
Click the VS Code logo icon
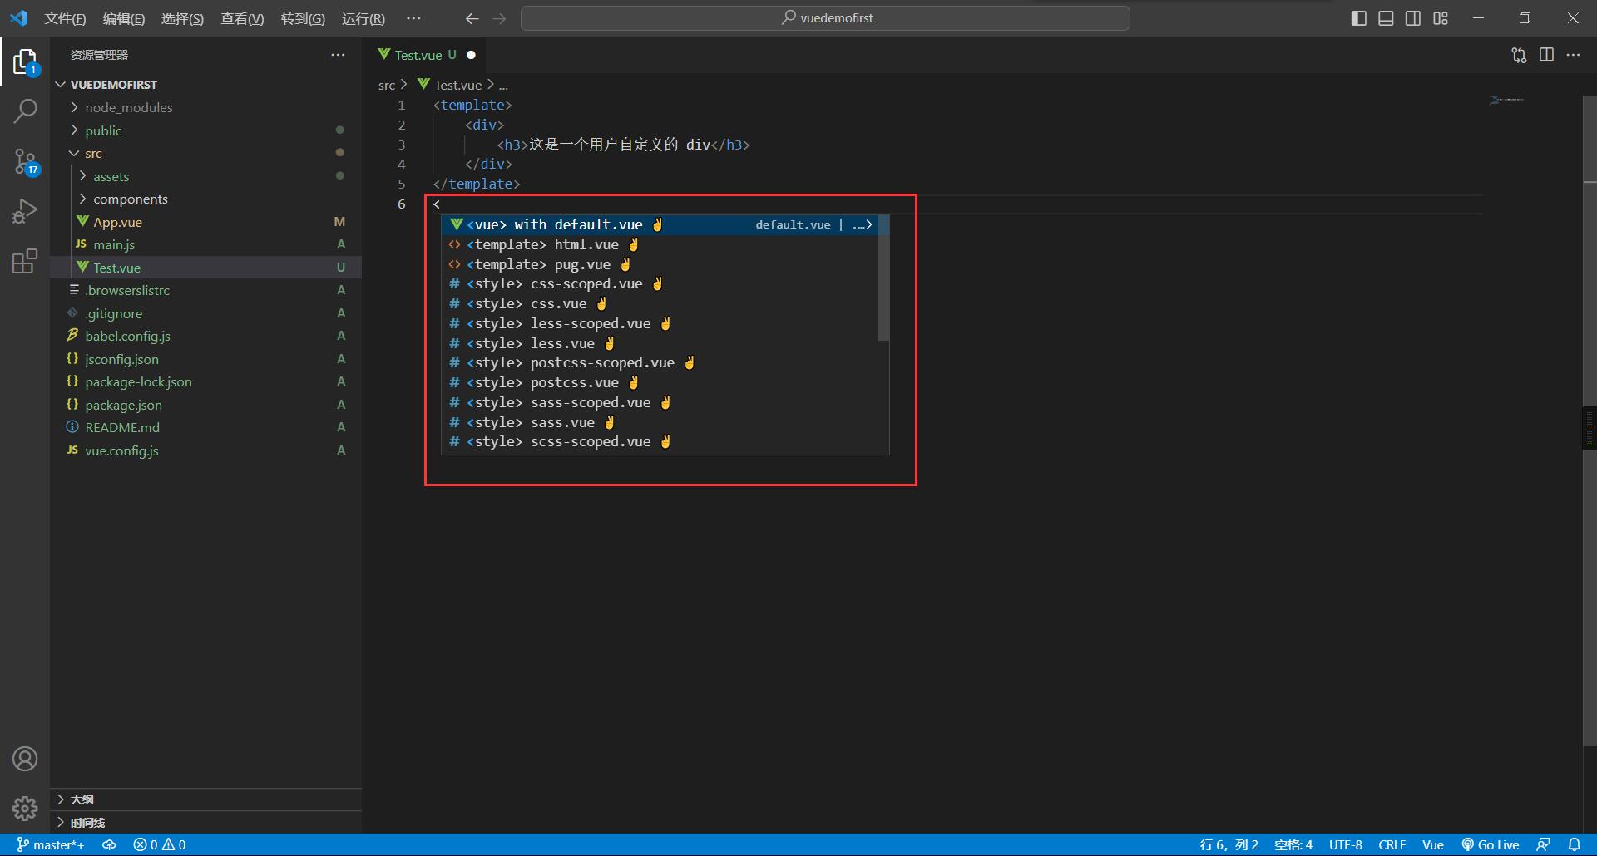click(x=18, y=17)
